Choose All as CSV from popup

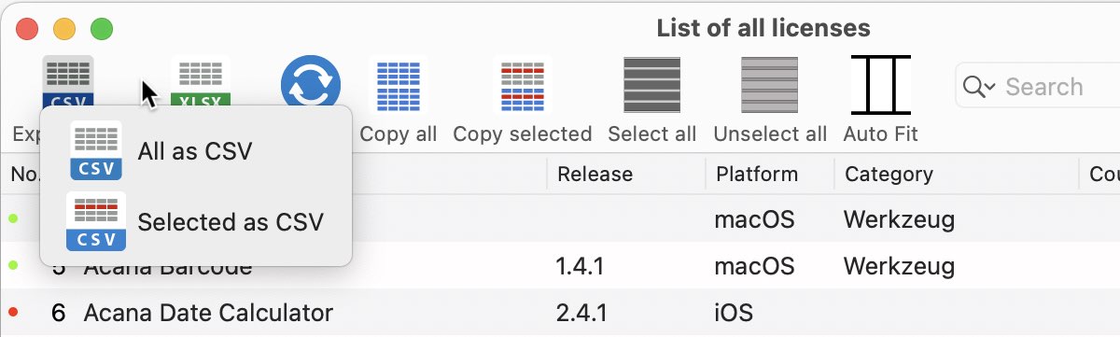tap(196, 150)
